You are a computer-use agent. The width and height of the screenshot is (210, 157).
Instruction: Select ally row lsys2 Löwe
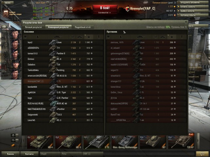pos(63,42)
